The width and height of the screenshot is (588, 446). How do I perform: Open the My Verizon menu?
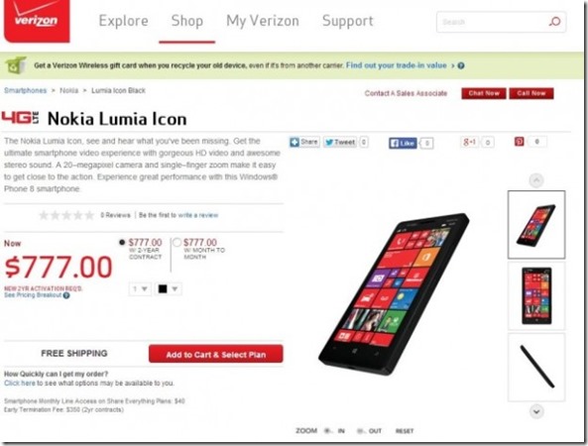coord(263,21)
